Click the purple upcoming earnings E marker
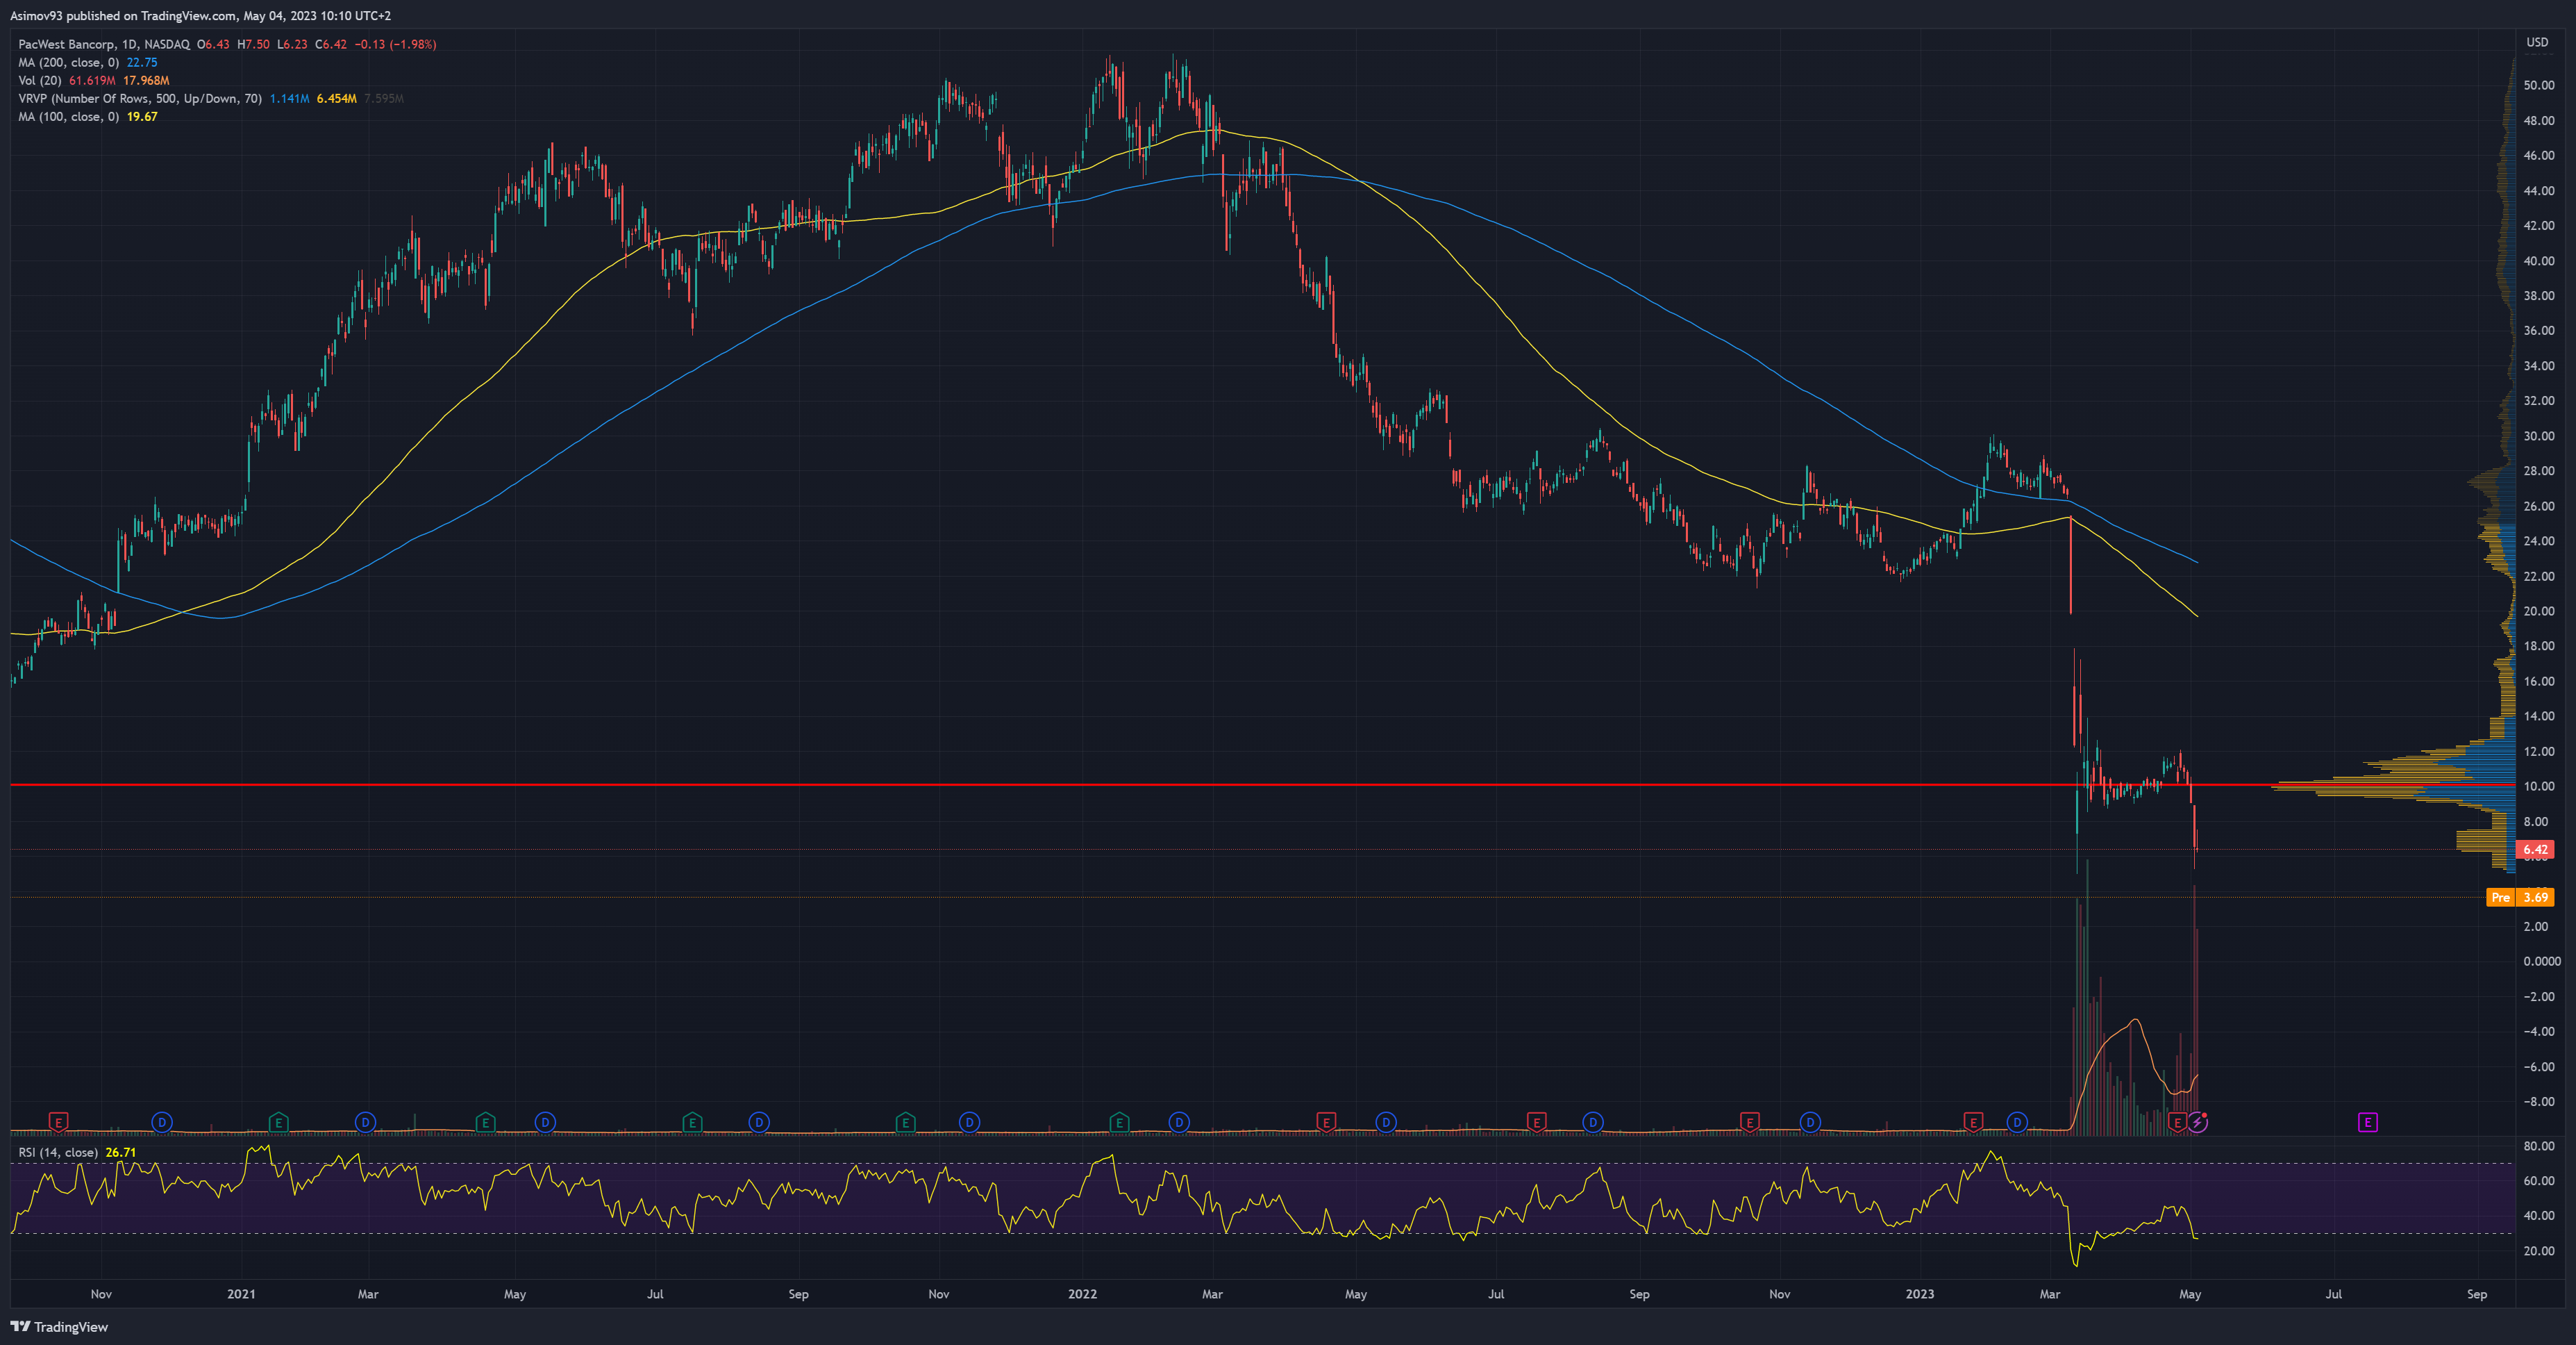 2367,1122
